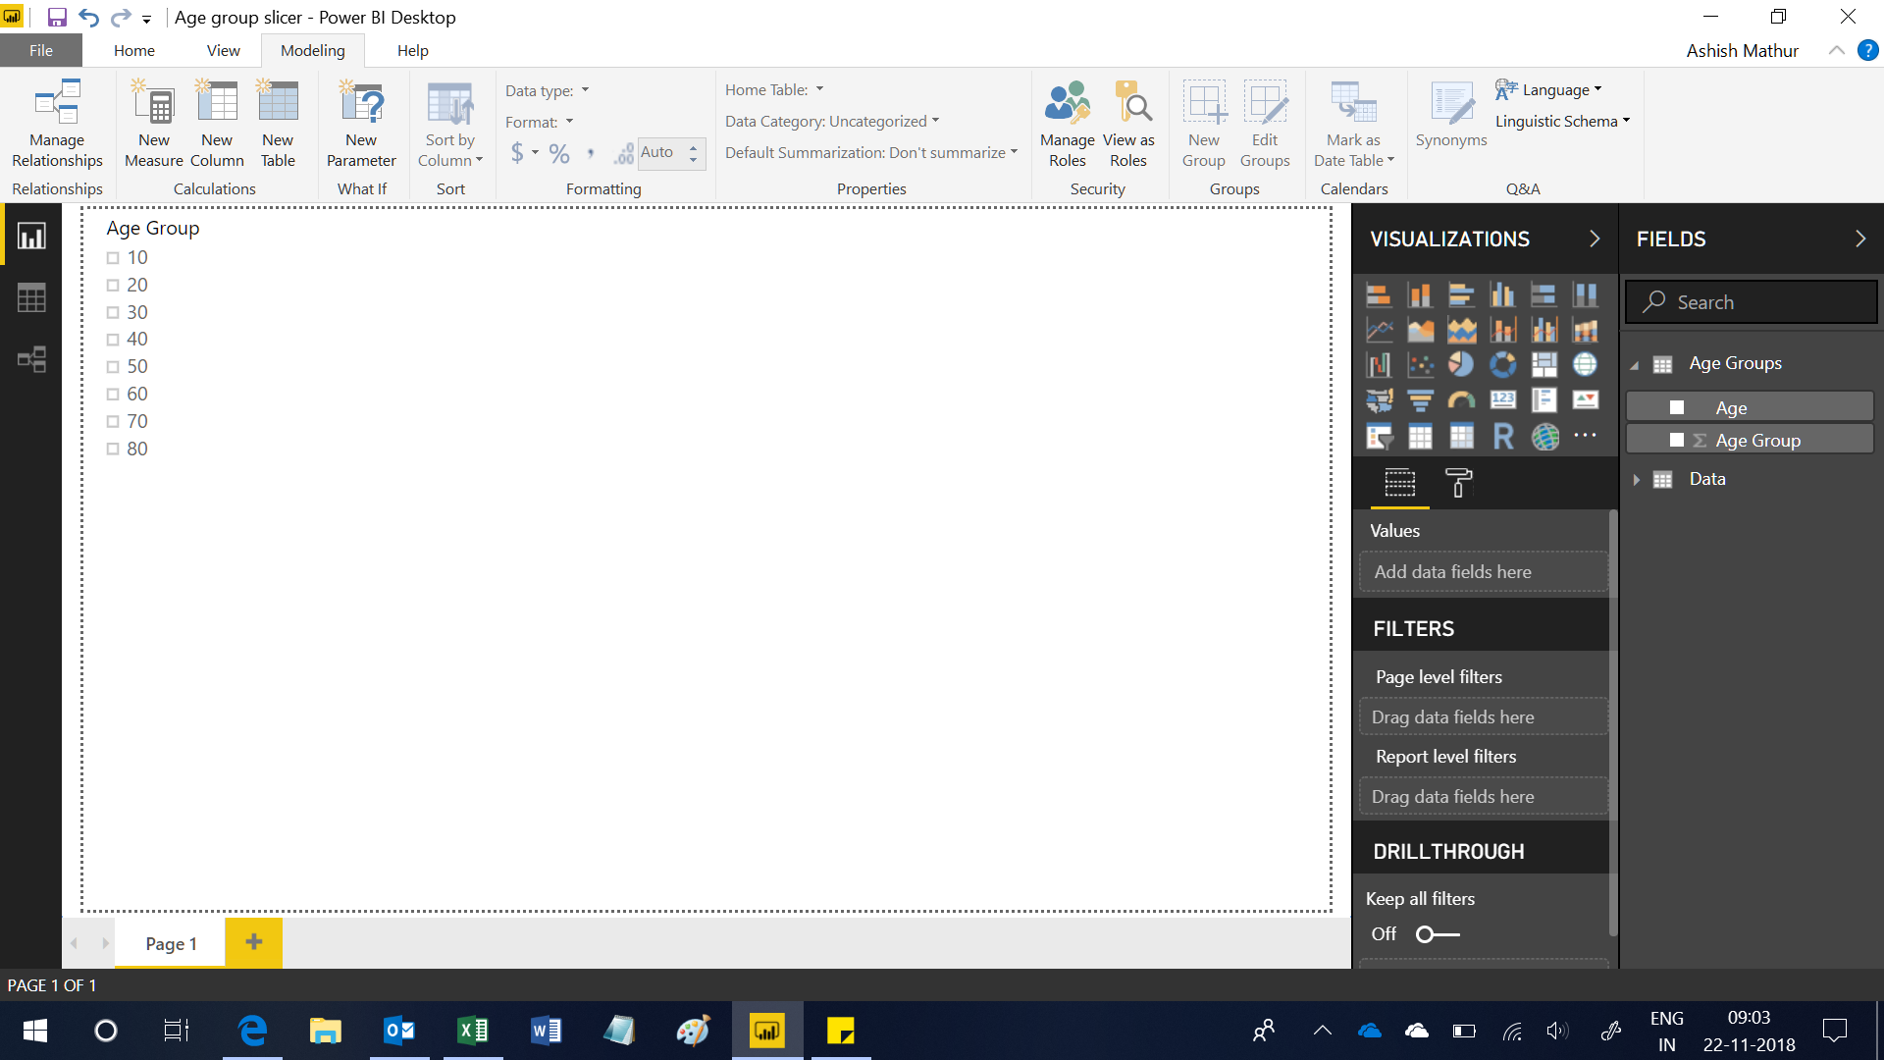Image resolution: width=1884 pixels, height=1060 pixels.
Task: Check the 50 age group slicer box
Action: coord(113,367)
